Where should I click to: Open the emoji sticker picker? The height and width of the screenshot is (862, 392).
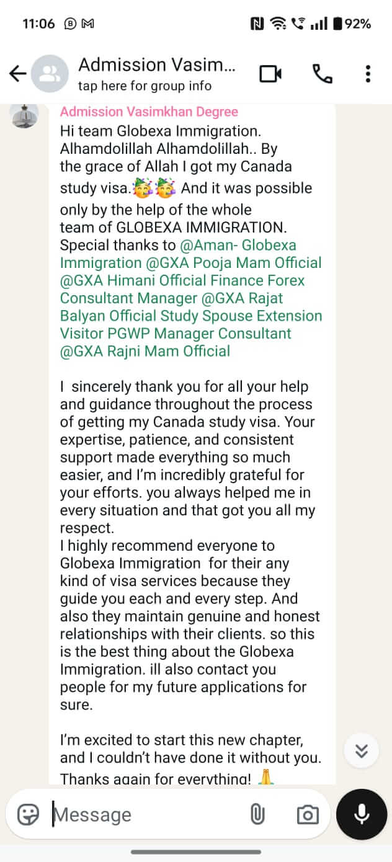28,814
